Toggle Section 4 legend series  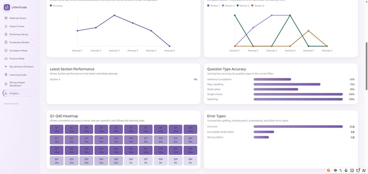(x=258, y=5)
